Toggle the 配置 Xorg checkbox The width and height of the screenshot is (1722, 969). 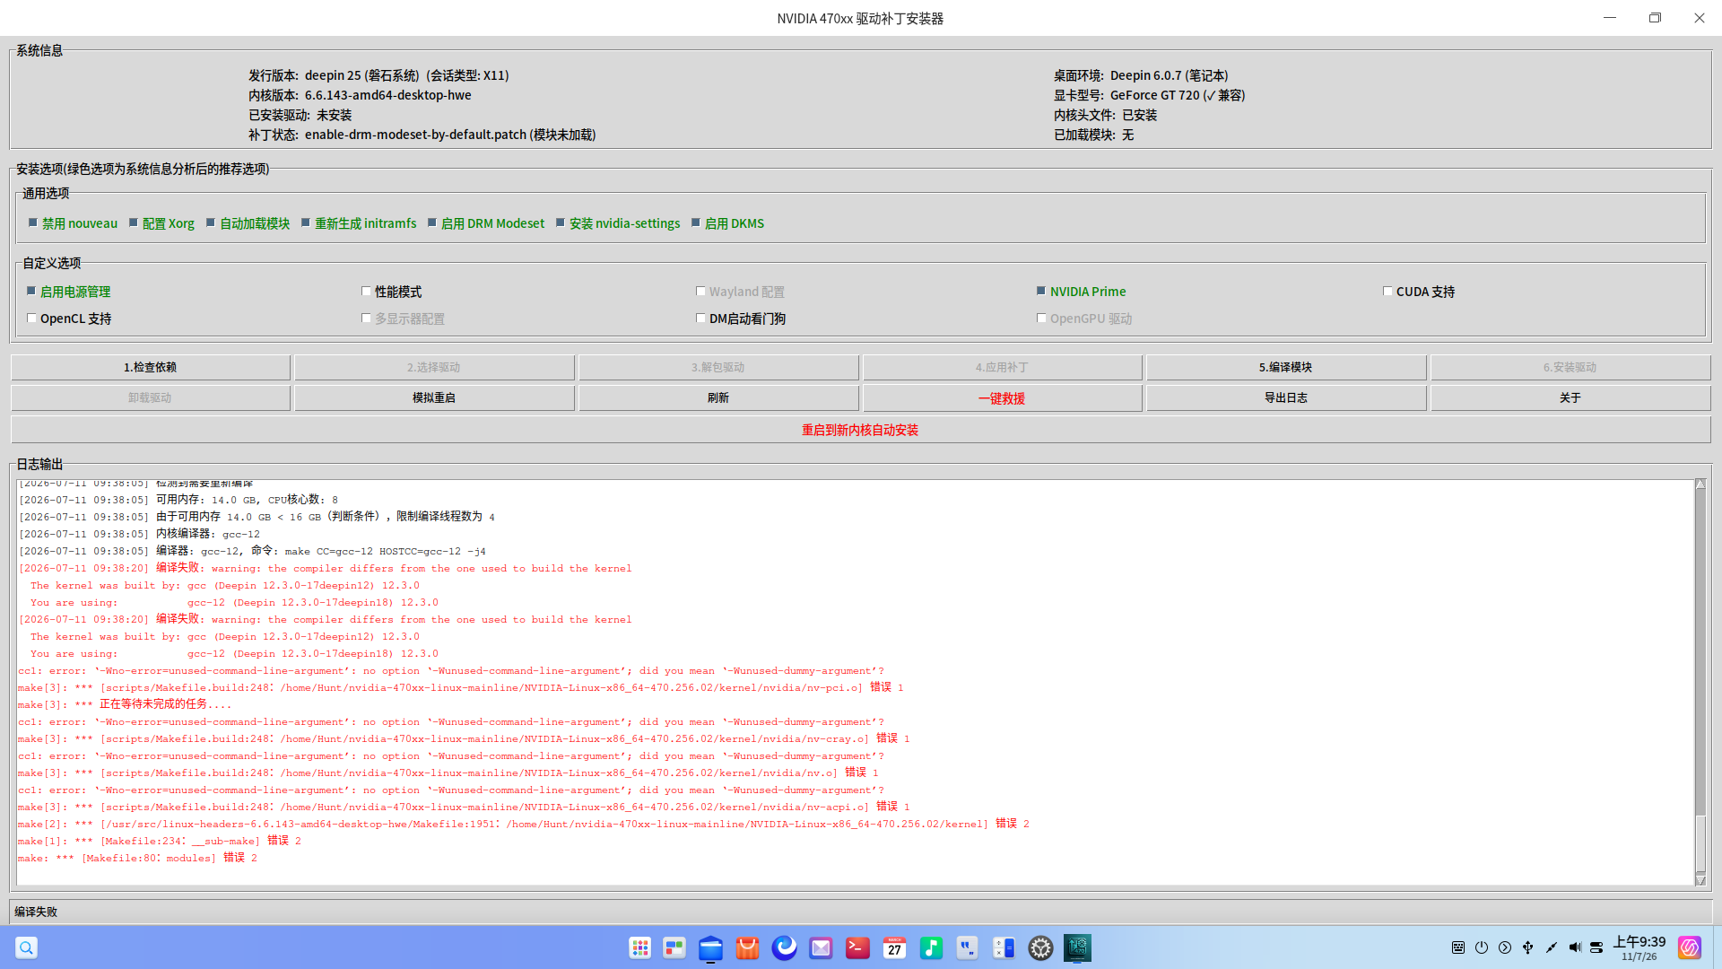(134, 223)
